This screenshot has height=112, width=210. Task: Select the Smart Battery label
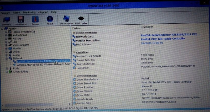21,72
